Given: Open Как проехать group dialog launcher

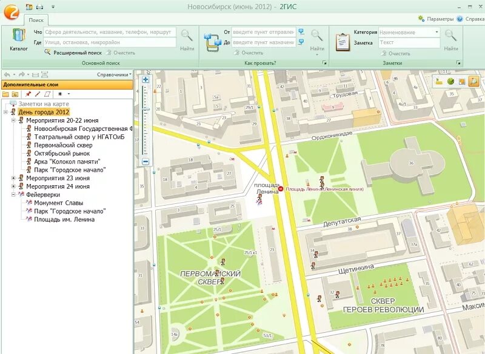Looking at the screenshot, I should [324, 63].
